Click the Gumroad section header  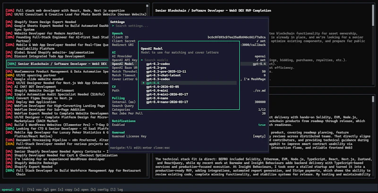pyautogui.click(x=118, y=133)
